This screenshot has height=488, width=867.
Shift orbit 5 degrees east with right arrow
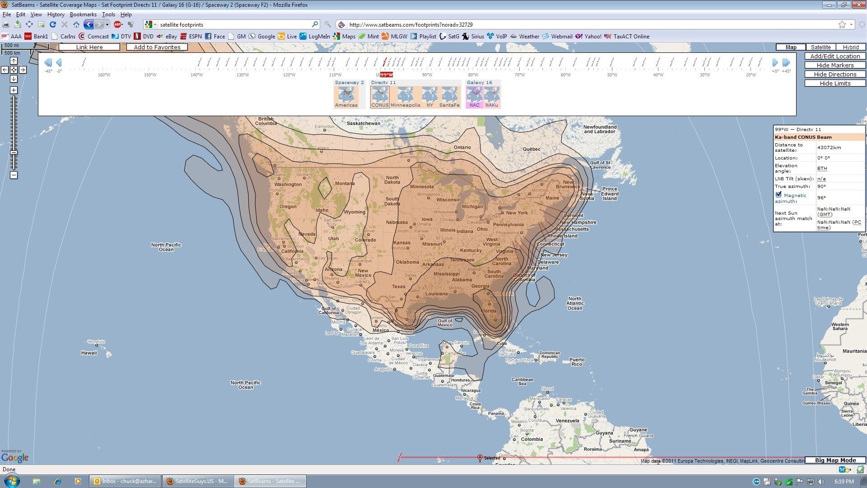pyautogui.click(x=775, y=62)
